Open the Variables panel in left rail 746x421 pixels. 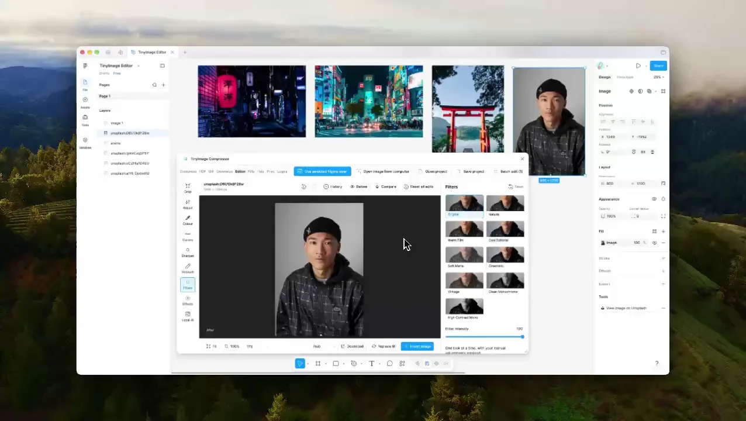tap(85, 143)
